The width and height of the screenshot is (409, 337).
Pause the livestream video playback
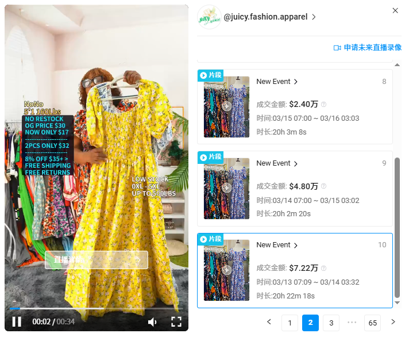pos(17,321)
